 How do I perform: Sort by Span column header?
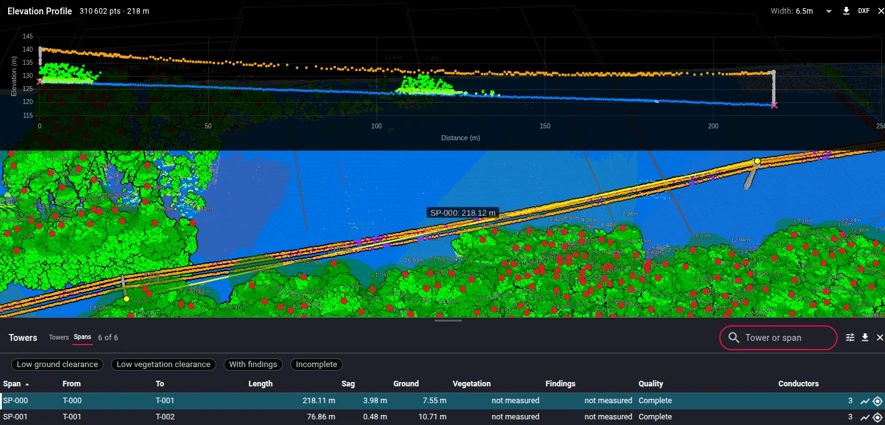(12, 384)
